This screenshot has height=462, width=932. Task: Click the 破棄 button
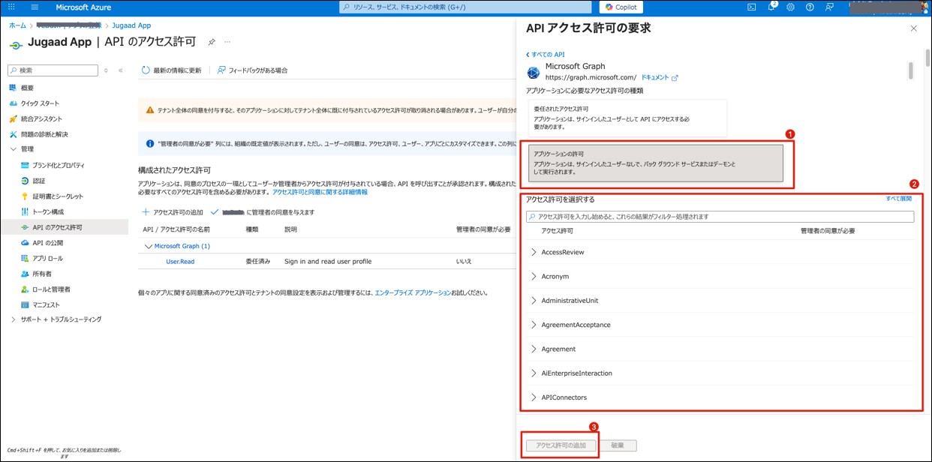[618, 445]
